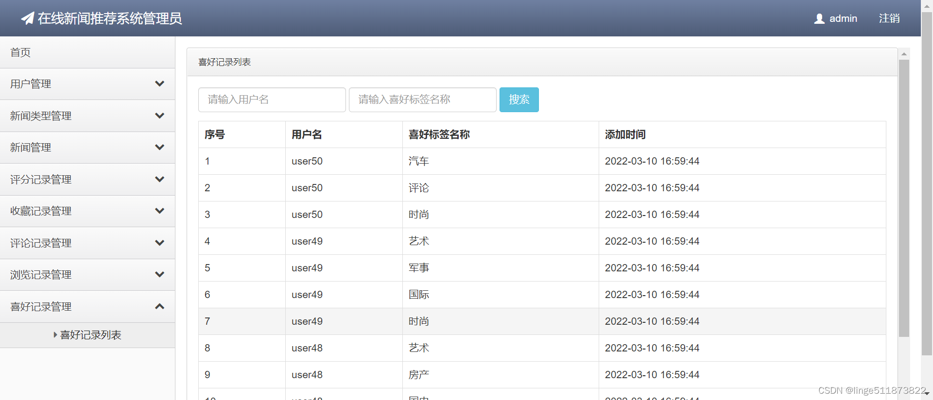933x400 pixels.
Task: Collapse the 喜好记录管理 chevron
Action: [159, 306]
